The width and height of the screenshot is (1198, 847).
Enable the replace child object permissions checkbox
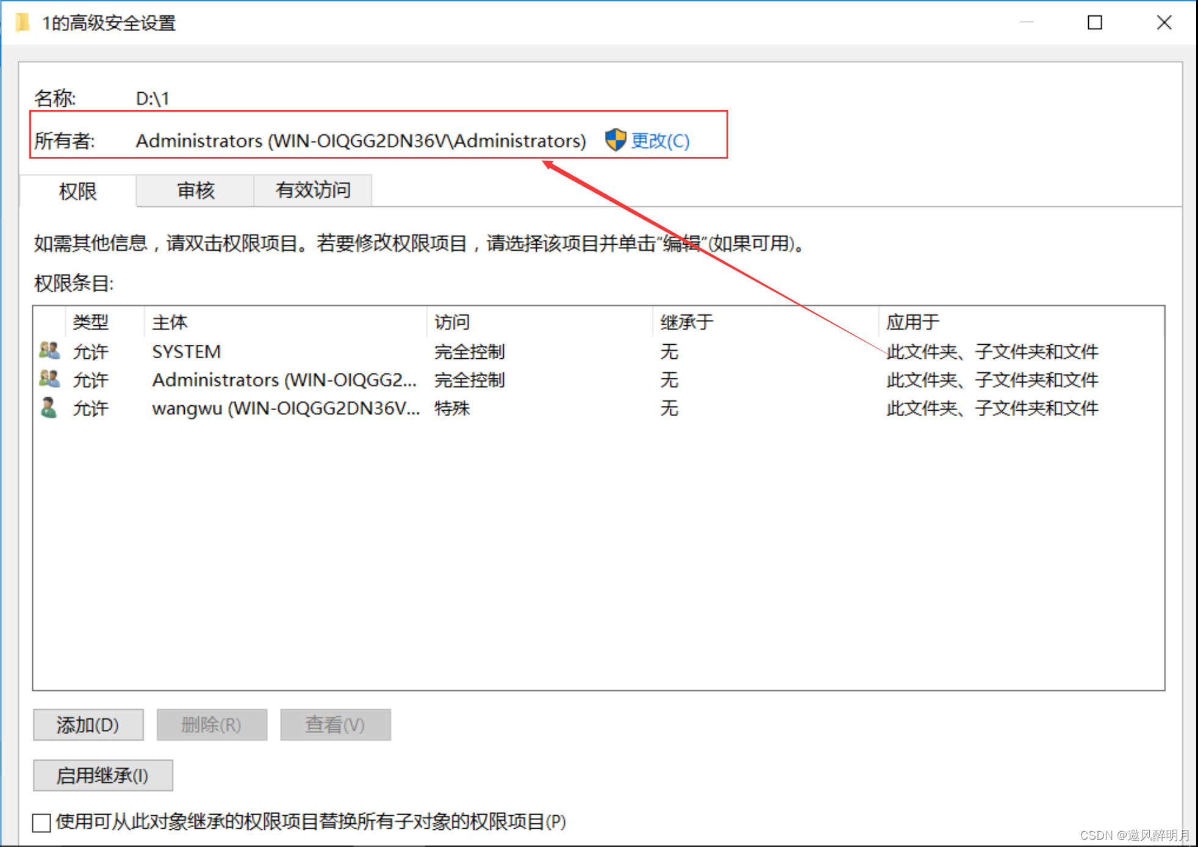coord(41,823)
